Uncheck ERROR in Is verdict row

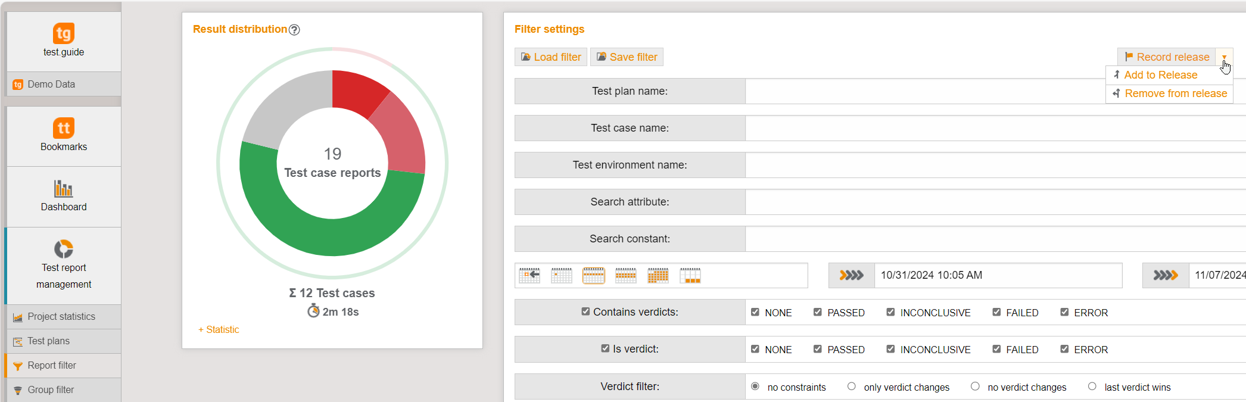pyautogui.click(x=1064, y=349)
